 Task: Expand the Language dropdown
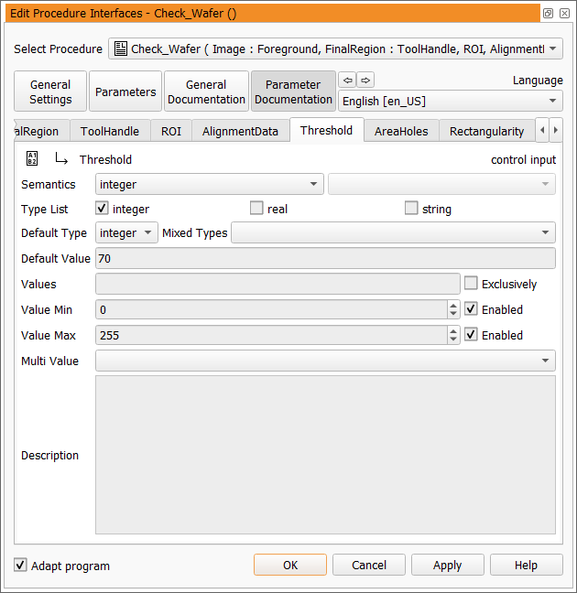pos(451,102)
